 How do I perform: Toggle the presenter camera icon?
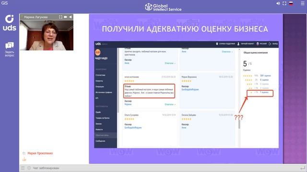click(x=66, y=17)
